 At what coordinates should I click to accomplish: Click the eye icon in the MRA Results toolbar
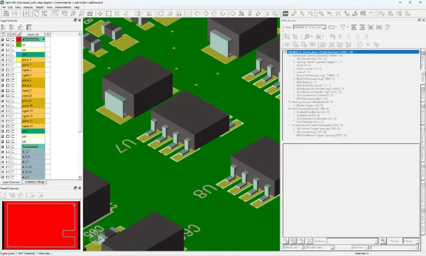(287, 45)
